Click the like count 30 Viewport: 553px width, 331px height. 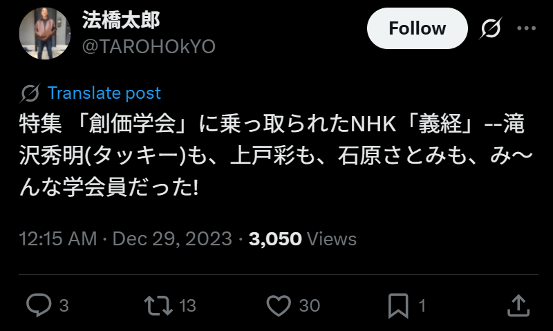tap(310, 305)
